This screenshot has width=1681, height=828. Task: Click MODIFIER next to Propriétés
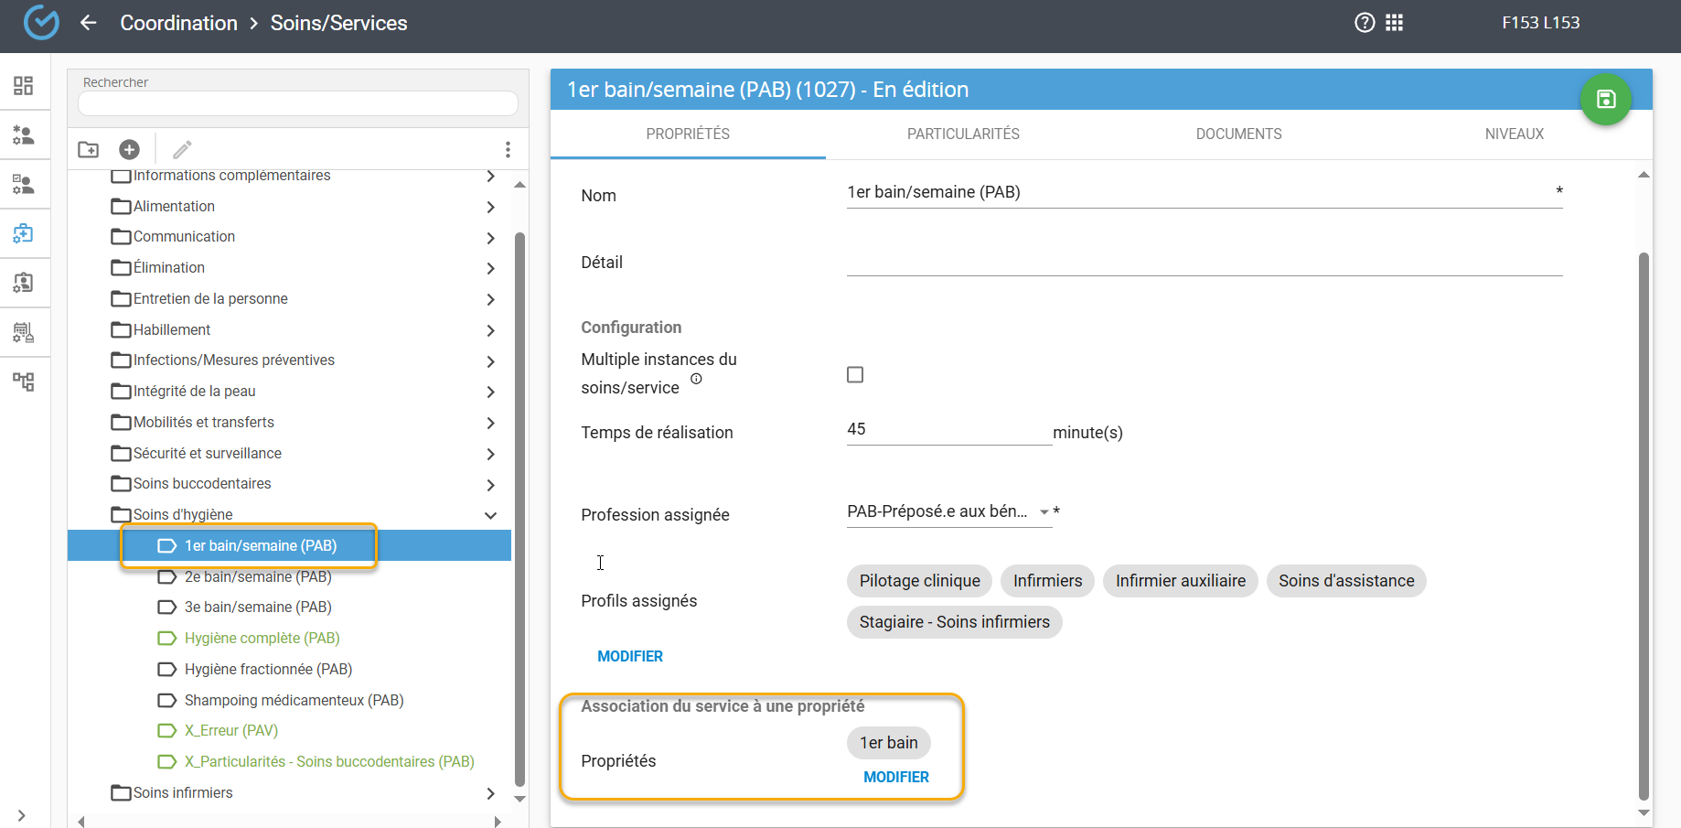[x=895, y=777]
